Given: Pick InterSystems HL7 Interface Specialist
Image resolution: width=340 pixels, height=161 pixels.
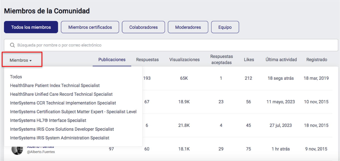Looking at the screenshot, I should 48,120.
